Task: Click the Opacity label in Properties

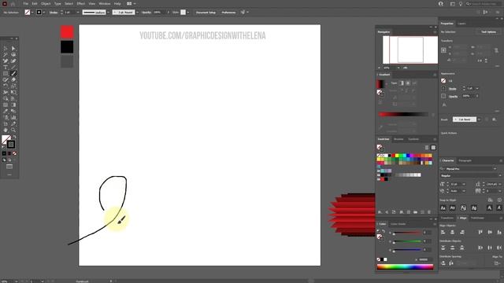Action: [454, 96]
